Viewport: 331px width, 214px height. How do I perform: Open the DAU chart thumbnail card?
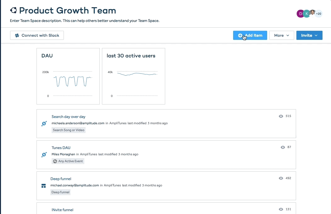pos(68,76)
